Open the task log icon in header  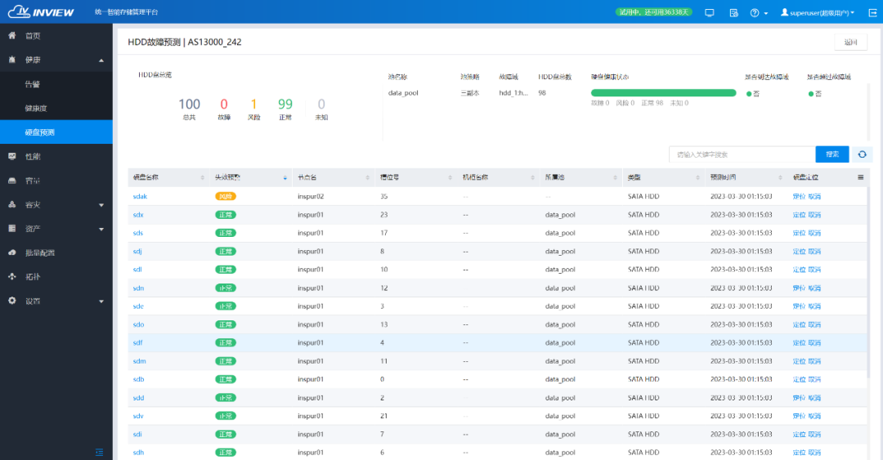coord(733,12)
